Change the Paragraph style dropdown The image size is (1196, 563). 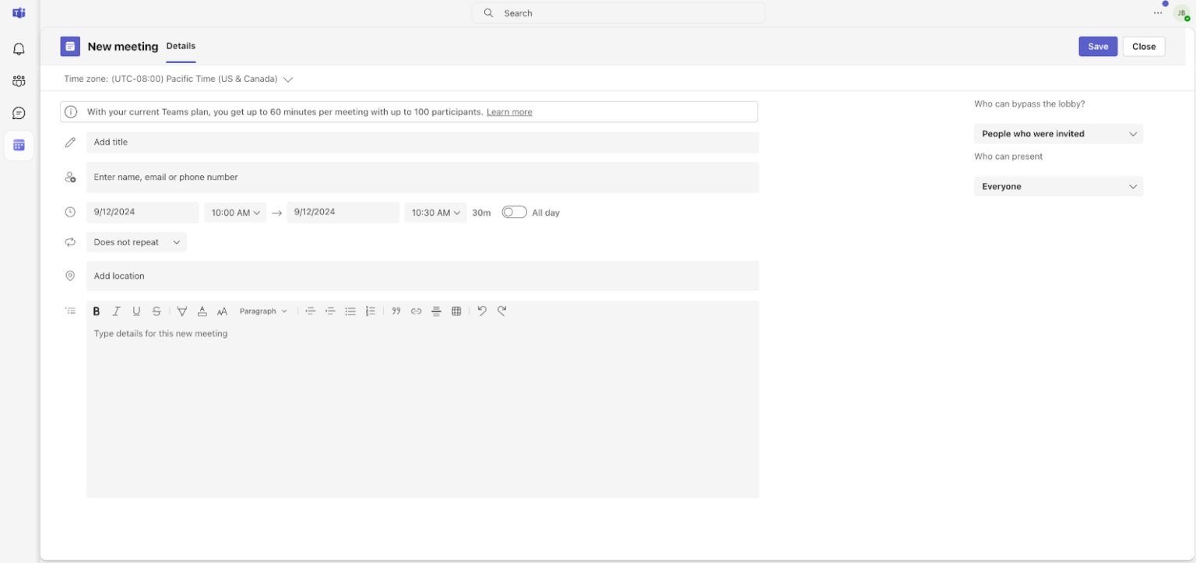264,311
